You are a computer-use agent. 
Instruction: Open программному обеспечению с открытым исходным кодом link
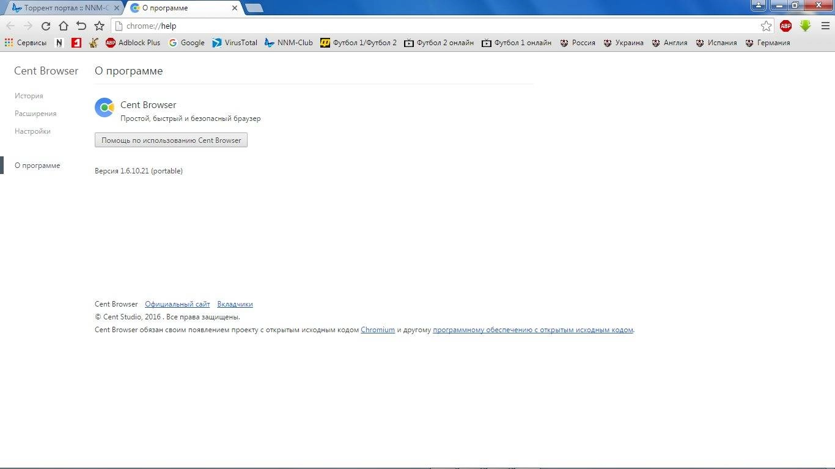click(x=533, y=330)
